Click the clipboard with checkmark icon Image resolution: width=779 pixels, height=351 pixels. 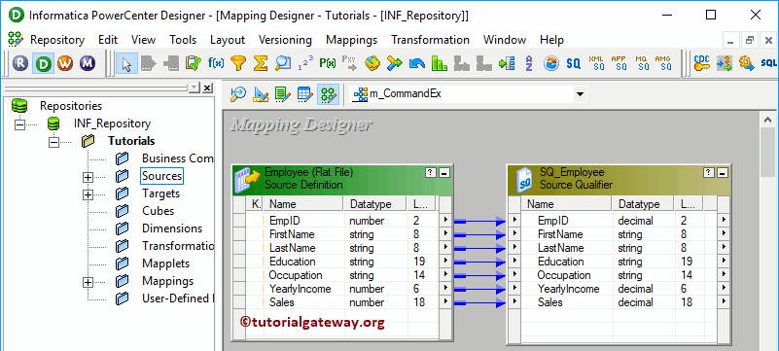point(193,63)
